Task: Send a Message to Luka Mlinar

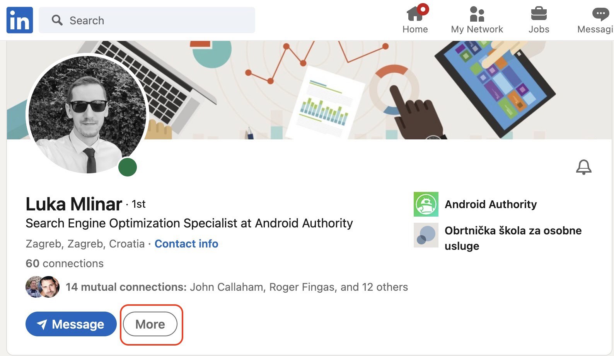Action: point(71,324)
